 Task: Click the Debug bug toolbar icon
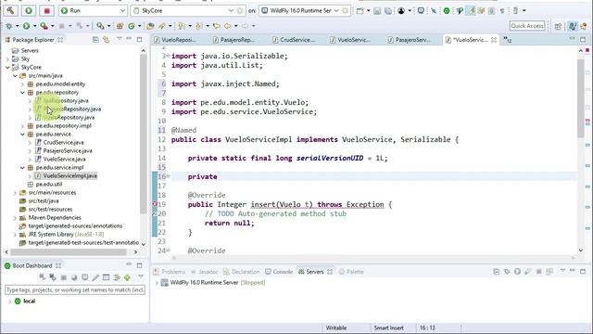point(9,26)
